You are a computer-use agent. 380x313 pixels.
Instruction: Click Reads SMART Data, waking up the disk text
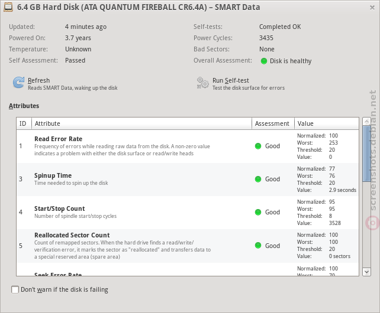coord(72,88)
